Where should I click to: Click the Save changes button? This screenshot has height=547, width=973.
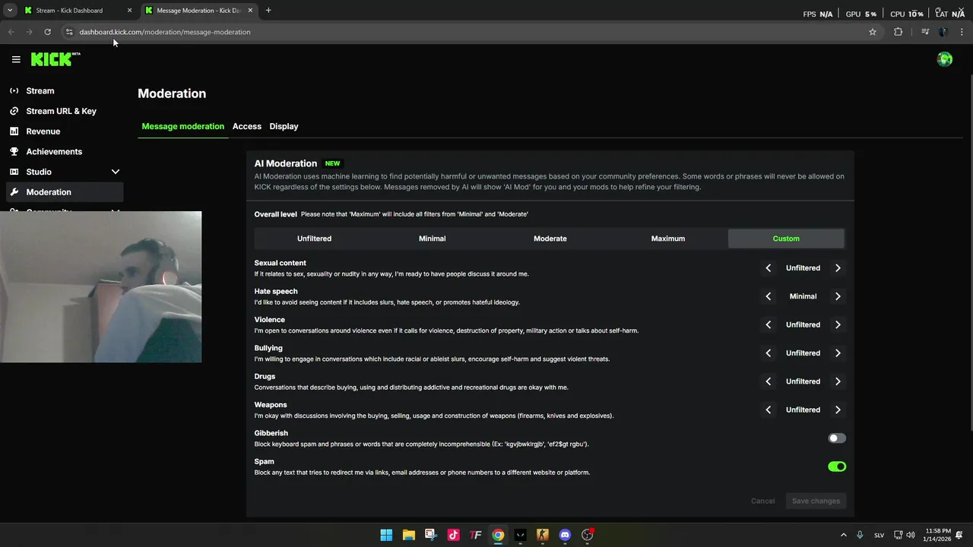[x=816, y=501]
